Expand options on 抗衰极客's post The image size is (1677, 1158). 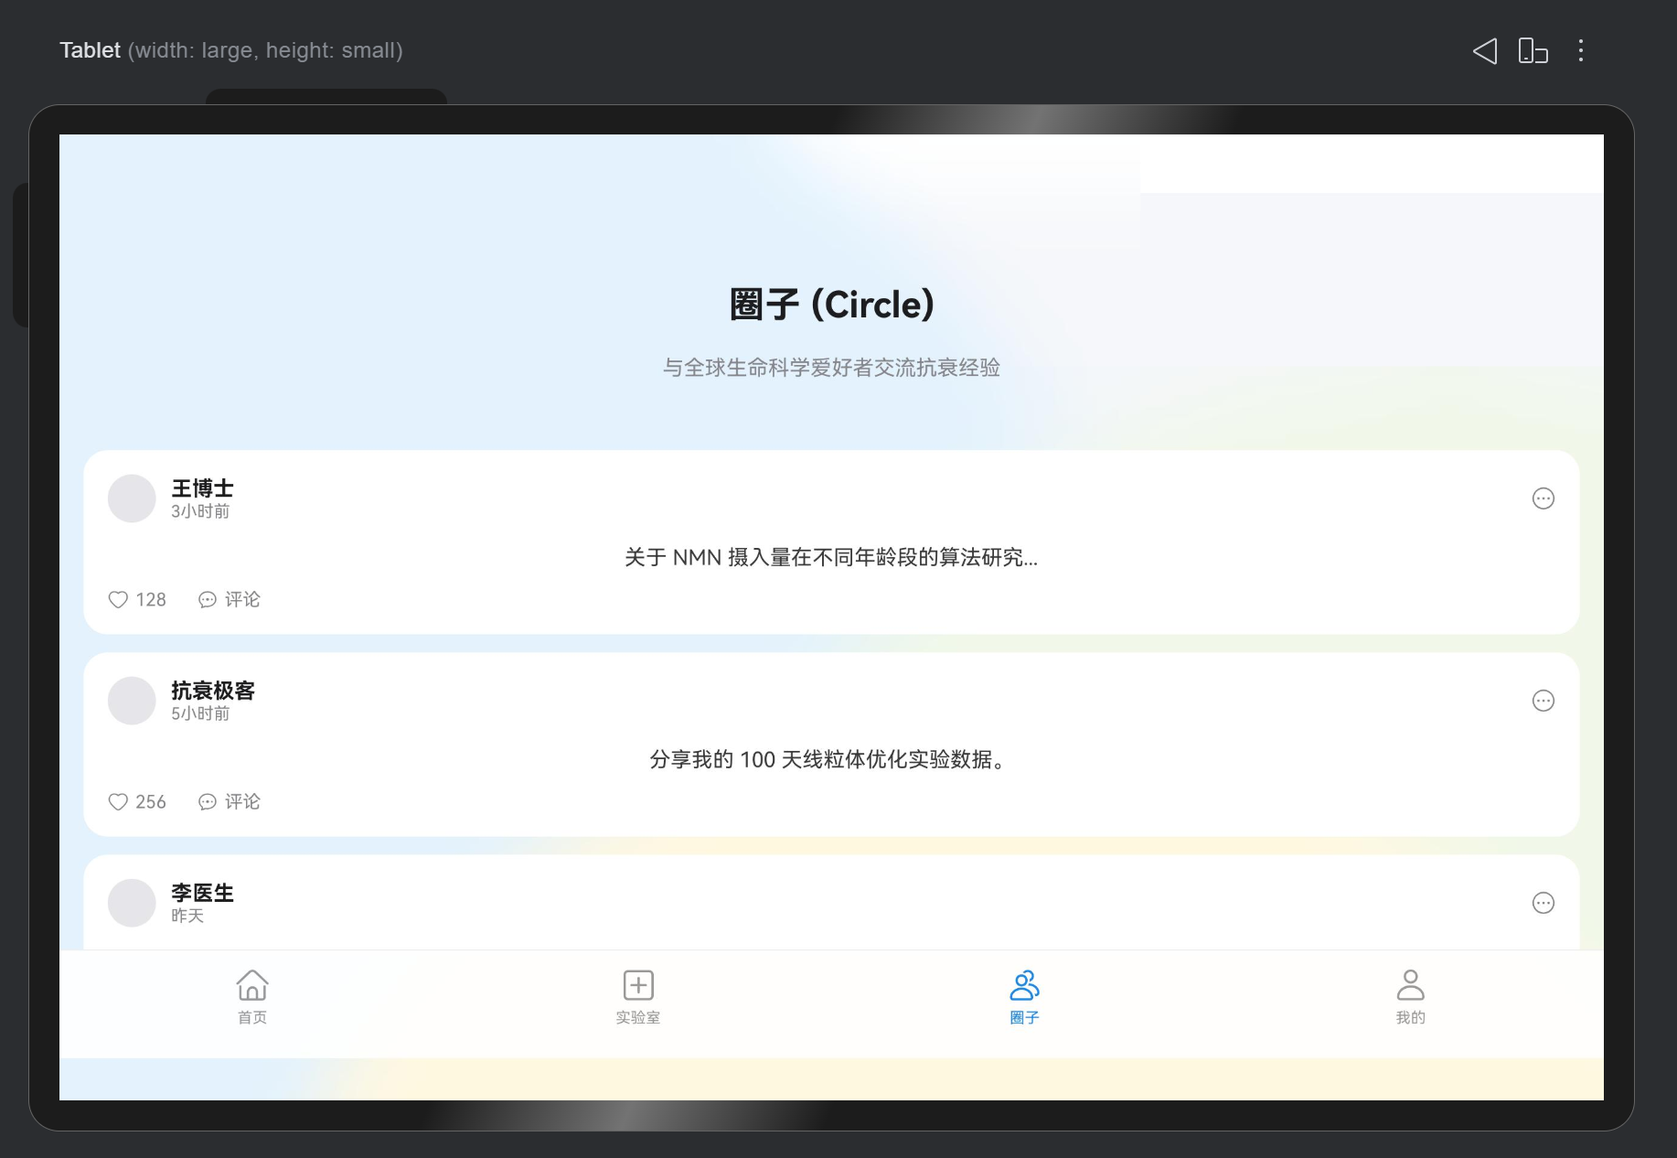pos(1543,701)
